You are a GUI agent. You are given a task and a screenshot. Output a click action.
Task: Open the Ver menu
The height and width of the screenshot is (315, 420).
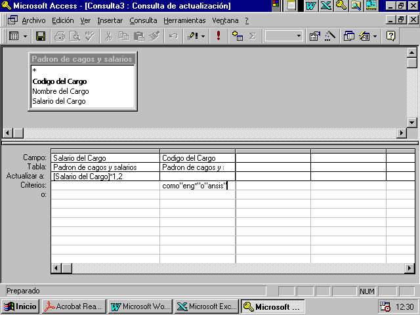(x=85, y=20)
